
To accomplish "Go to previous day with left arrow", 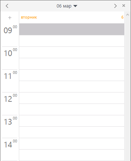I will 7,6.
